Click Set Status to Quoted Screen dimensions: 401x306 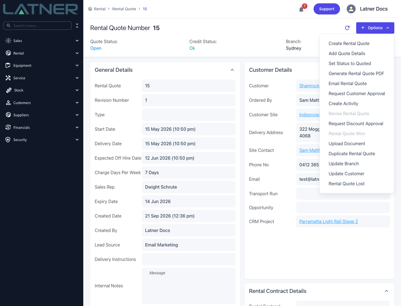(349, 63)
